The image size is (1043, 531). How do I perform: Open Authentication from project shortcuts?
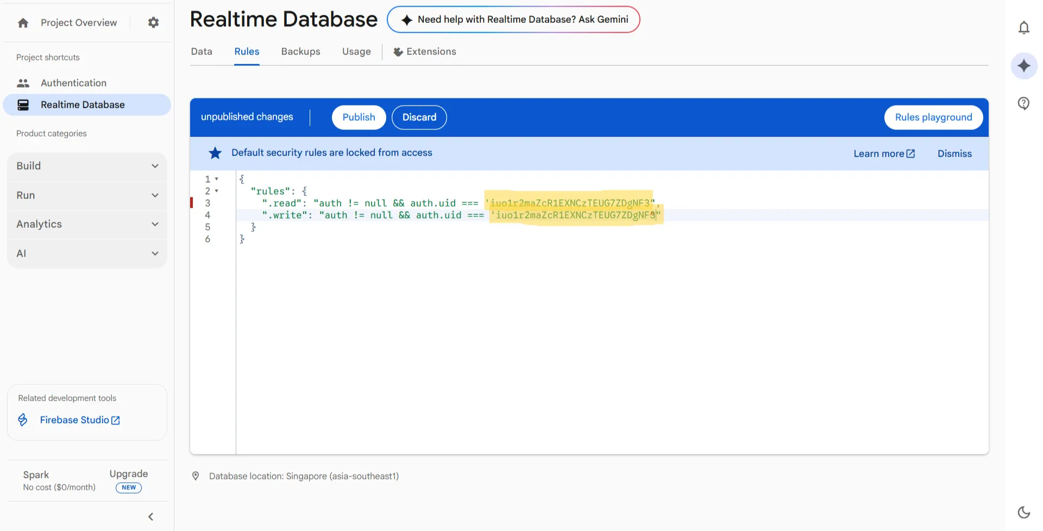coord(73,83)
